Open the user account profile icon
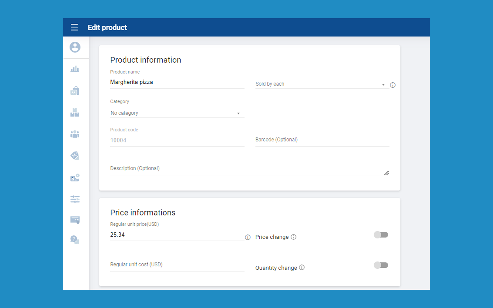The height and width of the screenshot is (308, 493). 75,47
